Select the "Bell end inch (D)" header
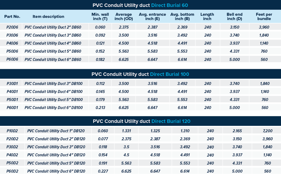The image size is (281, 175). [x=235, y=17]
